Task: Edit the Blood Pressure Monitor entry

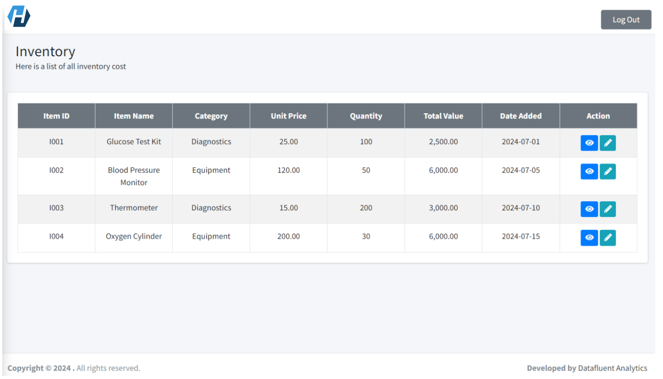Action: click(x=607, y=171)
